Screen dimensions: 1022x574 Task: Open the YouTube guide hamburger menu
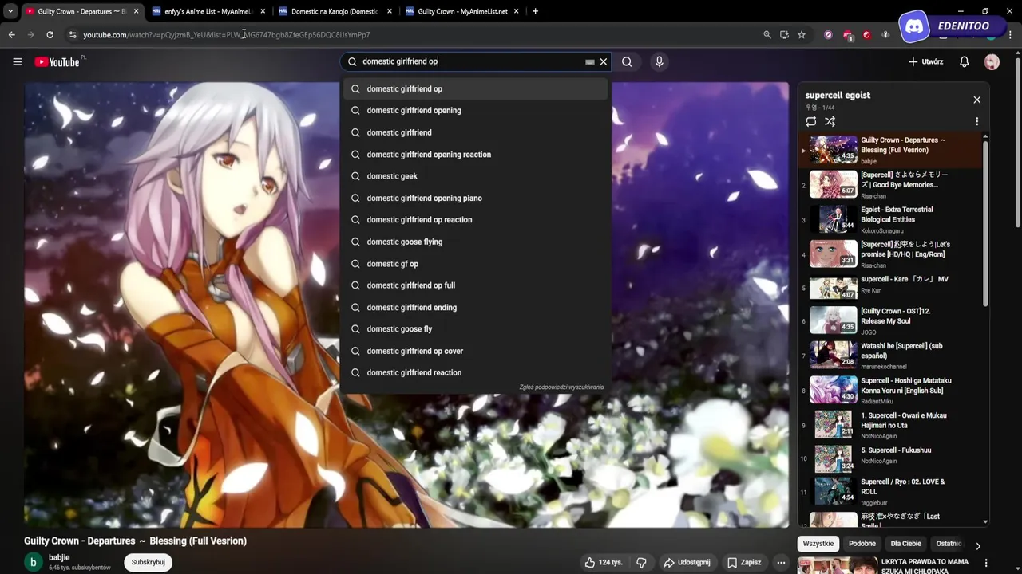pyautogui.click(x=17, y=61)
